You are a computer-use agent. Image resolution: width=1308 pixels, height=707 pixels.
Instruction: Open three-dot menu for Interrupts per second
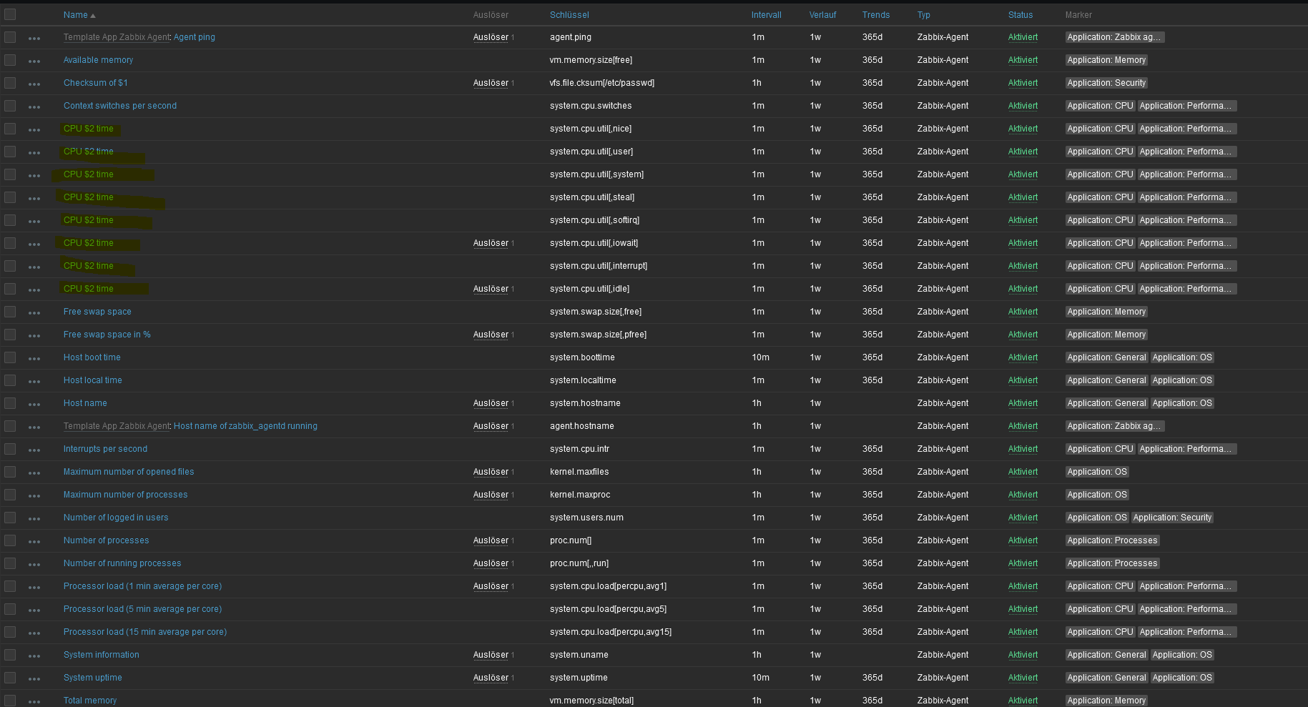pos(34,450)
